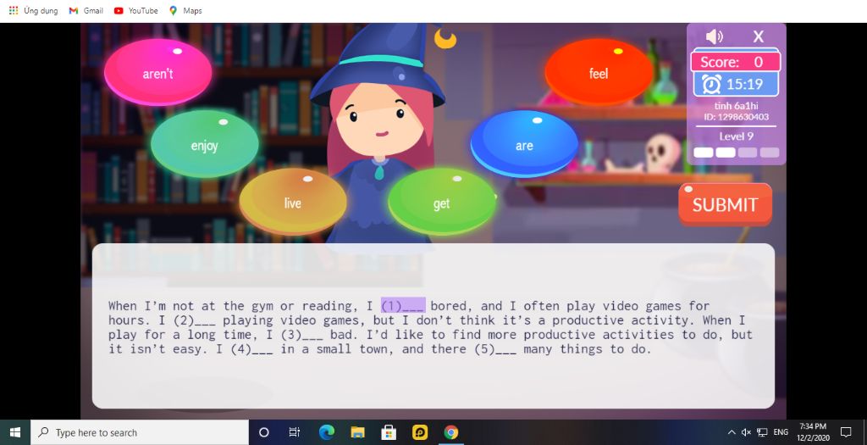This screenshot has height=445, width=867.
Task: Choose the green "get" word bubble
Action: tap(442, 202)
